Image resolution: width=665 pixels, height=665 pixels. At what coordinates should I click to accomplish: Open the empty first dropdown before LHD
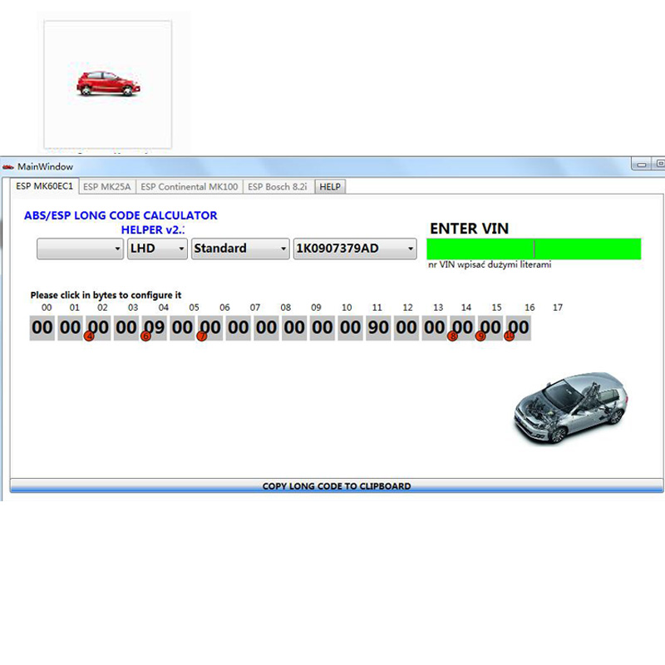click(x=80, y=249)
